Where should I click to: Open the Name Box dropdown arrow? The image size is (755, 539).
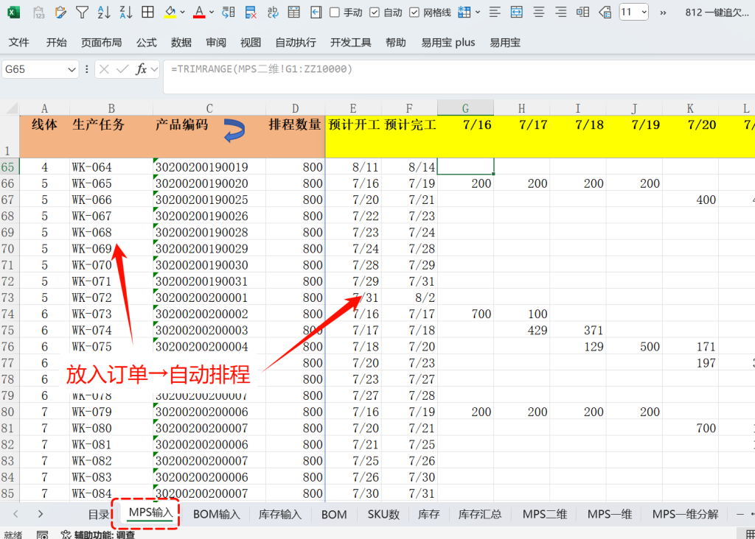coord(72,70)
